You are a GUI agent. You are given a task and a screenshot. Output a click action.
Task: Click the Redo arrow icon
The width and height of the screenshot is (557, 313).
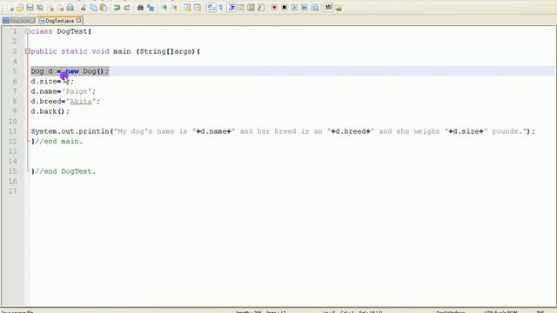click(127, 8)
